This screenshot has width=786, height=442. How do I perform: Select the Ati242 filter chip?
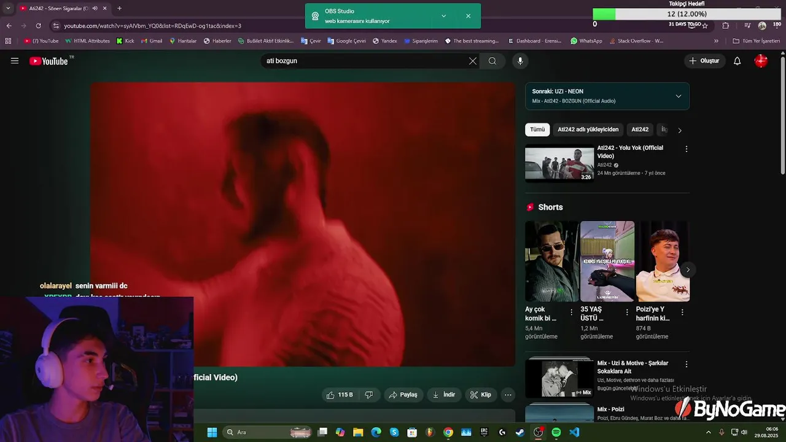point(640,130)
